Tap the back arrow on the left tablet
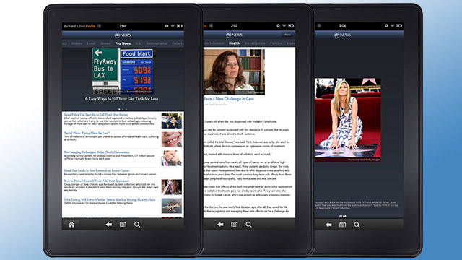This screenshot has height=260, width=462. [109, 225]
